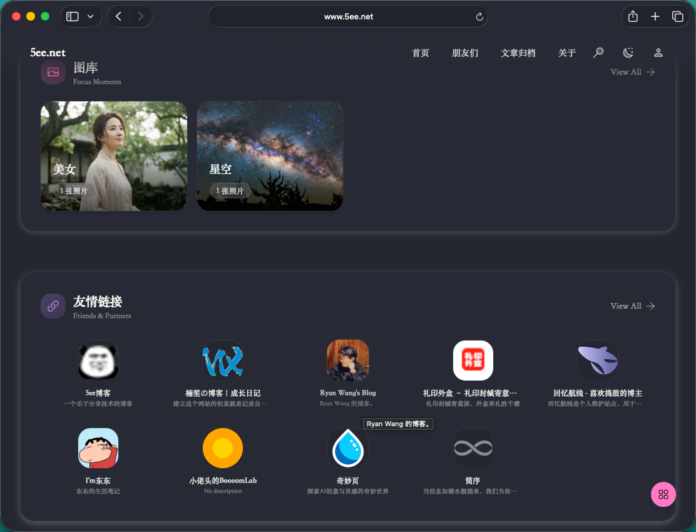The height and width of the screenshot is (532, 696).
Task: Click the www.5ee.net address bar
Action: [348, 17]
